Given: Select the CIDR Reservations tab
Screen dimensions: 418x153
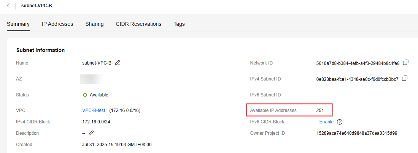Looking at the screenshot, I should pyautogui.click(x=138, y=24).
